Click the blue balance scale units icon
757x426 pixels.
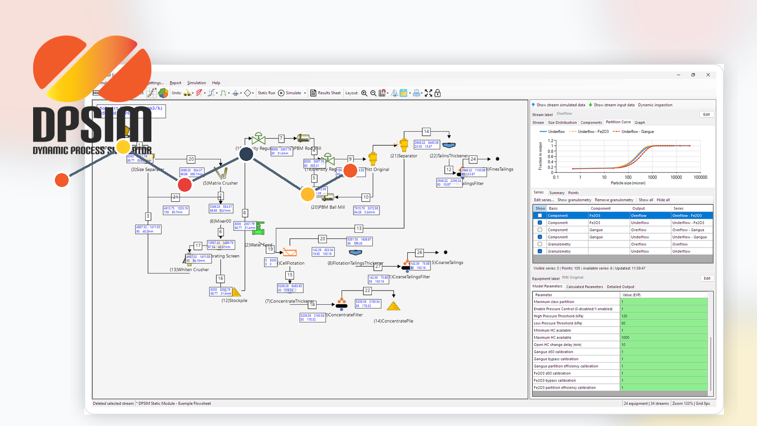point(235,93)
